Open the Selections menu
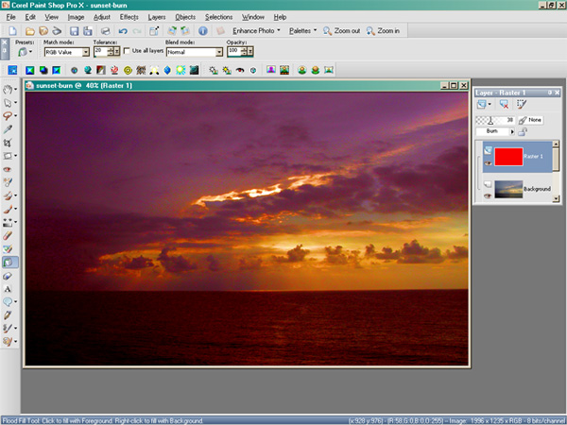Image resolution: width=567 pixels, height=425 pixels. (219, 17)
